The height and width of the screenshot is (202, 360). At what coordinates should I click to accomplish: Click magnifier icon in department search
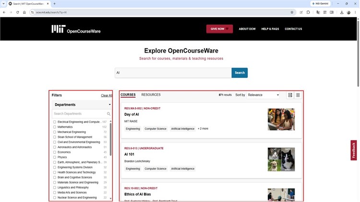(x=108, y=114)
